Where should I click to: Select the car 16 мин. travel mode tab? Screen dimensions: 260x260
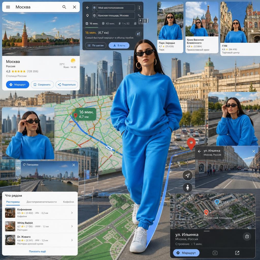[x=92, y=24]
